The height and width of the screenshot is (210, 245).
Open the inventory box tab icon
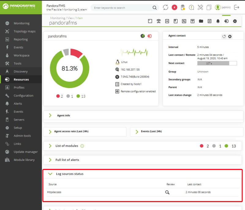[193, 21]
